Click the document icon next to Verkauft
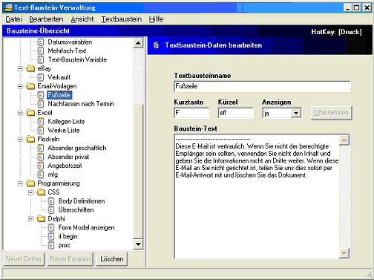Screen dimensions: 374x280 click(x=41, y=77)
